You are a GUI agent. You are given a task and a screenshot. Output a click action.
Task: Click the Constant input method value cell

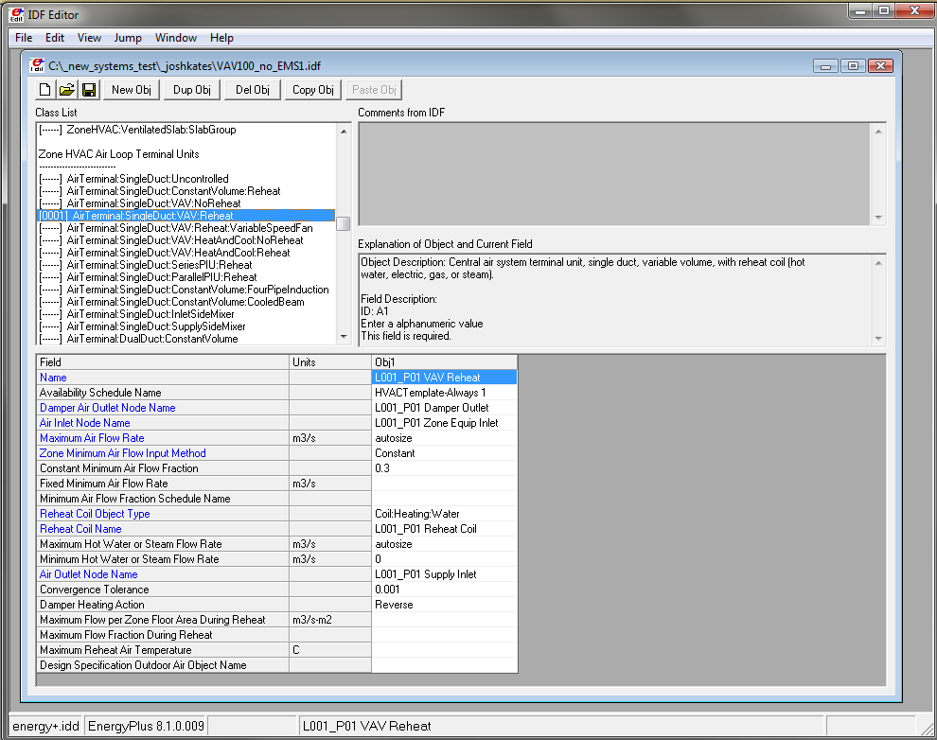click(x=444, y=453)
